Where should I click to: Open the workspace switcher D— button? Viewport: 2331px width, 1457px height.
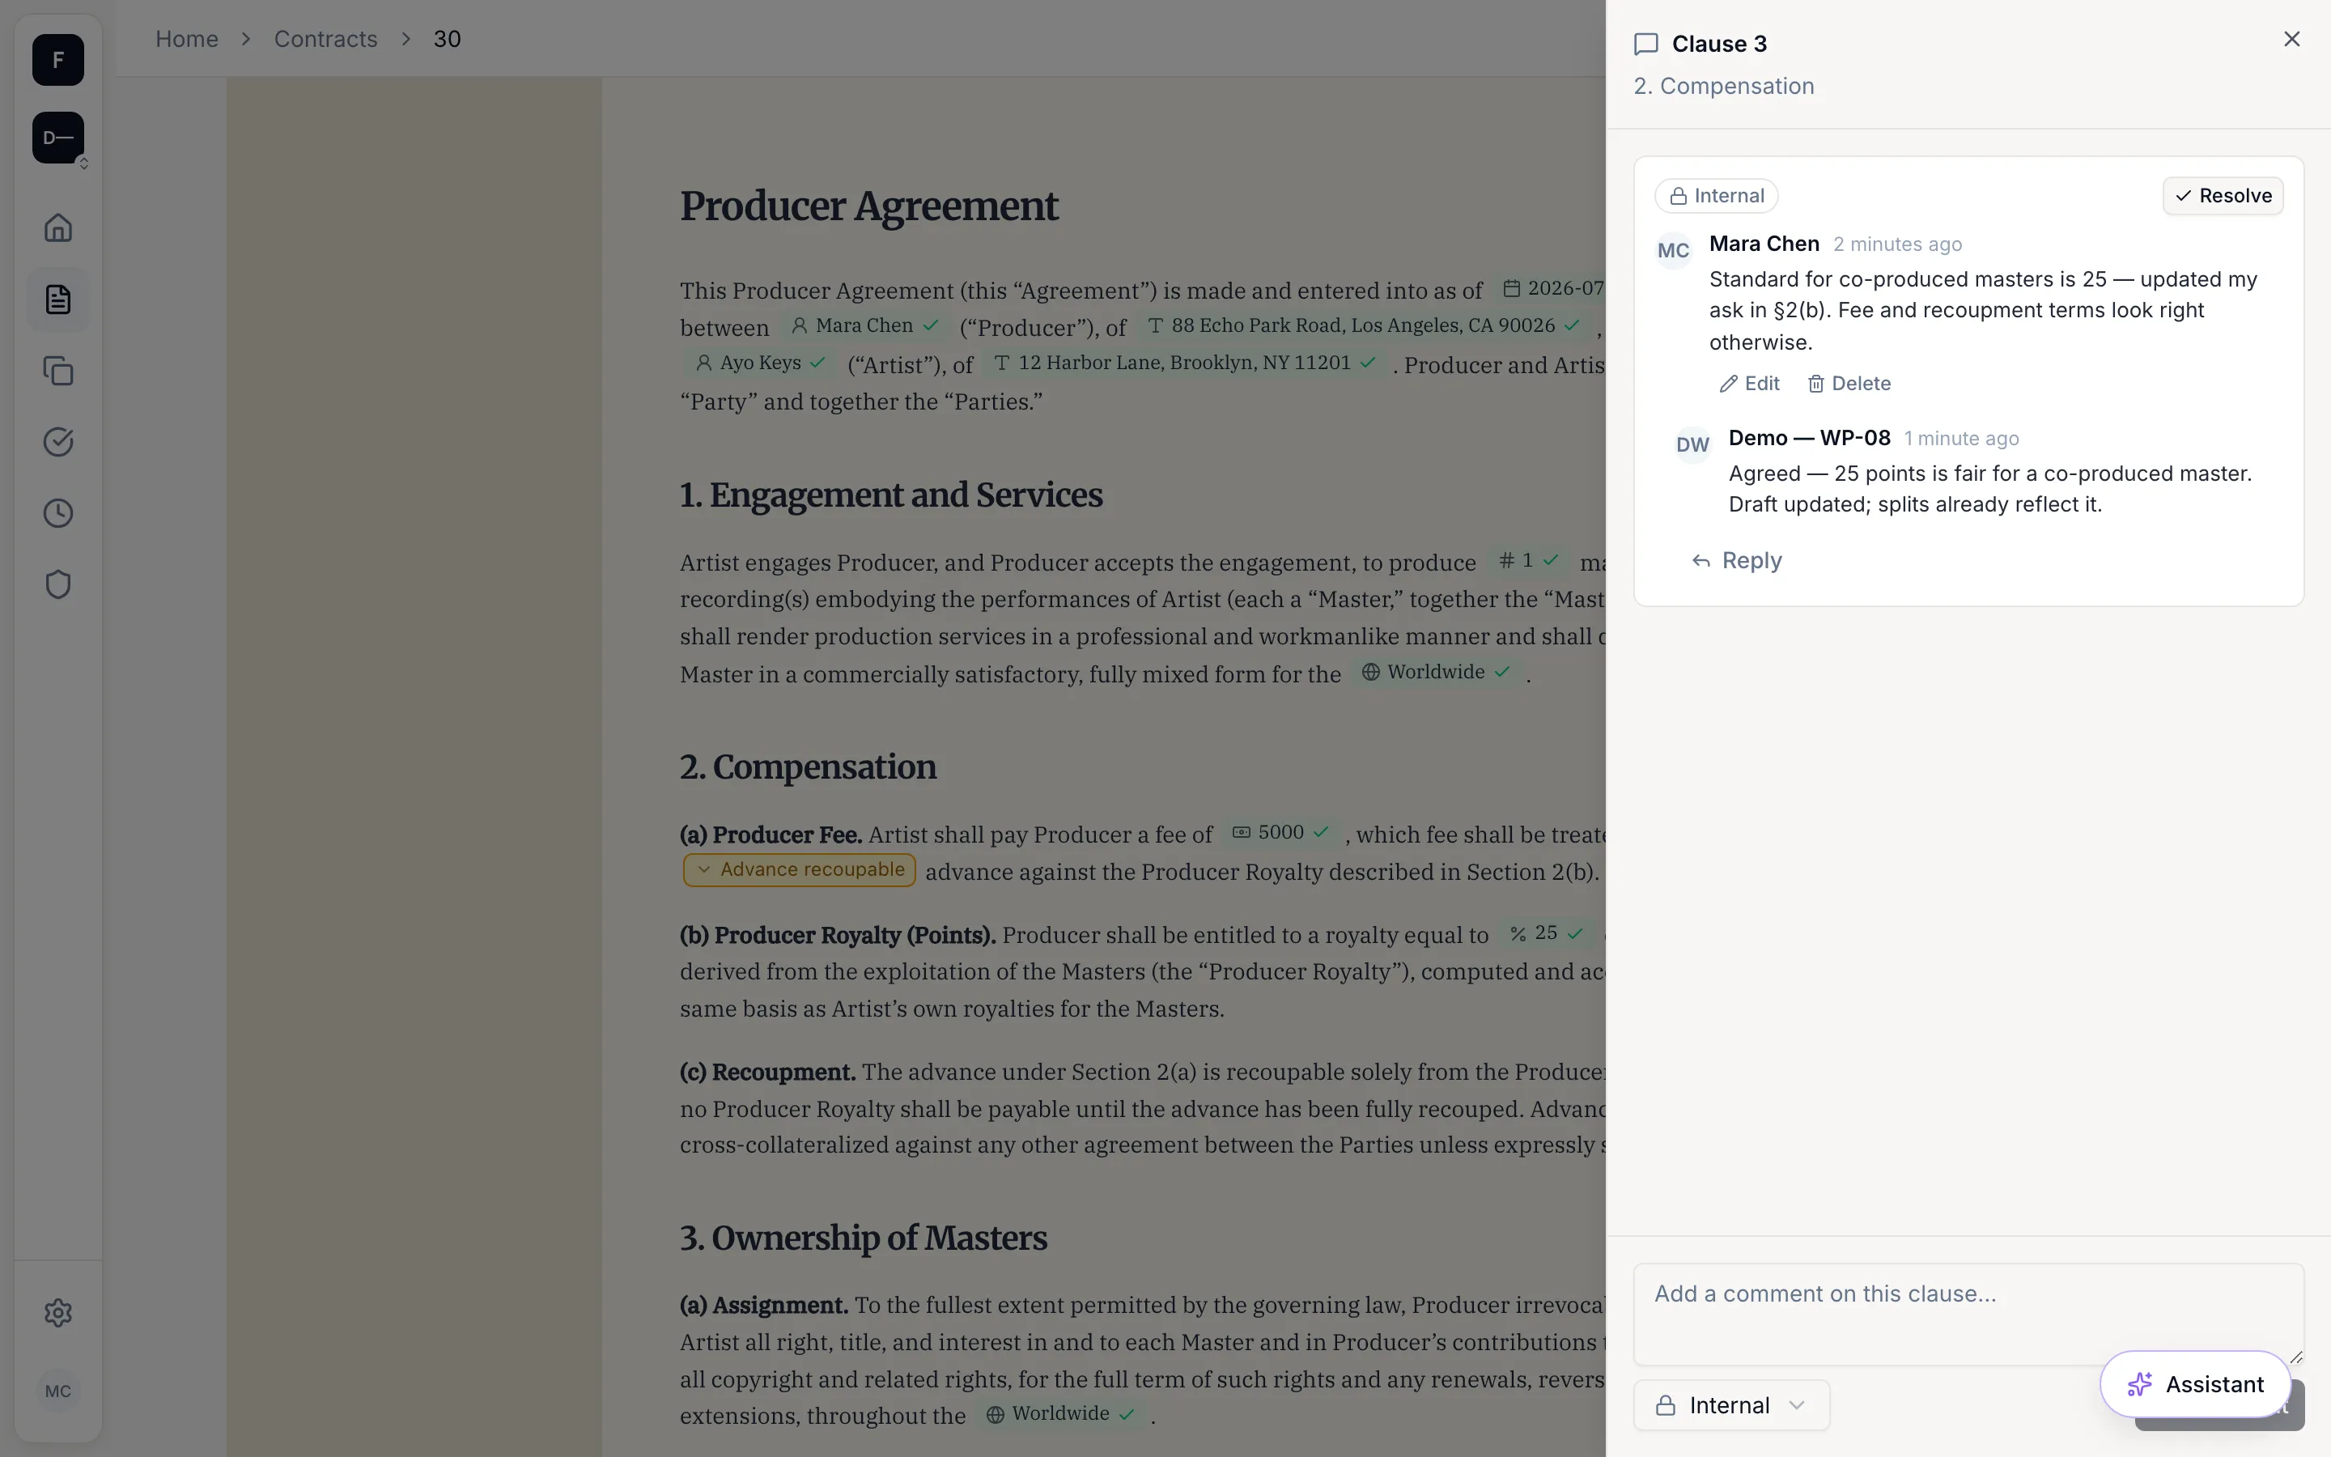tap(57, 138)
